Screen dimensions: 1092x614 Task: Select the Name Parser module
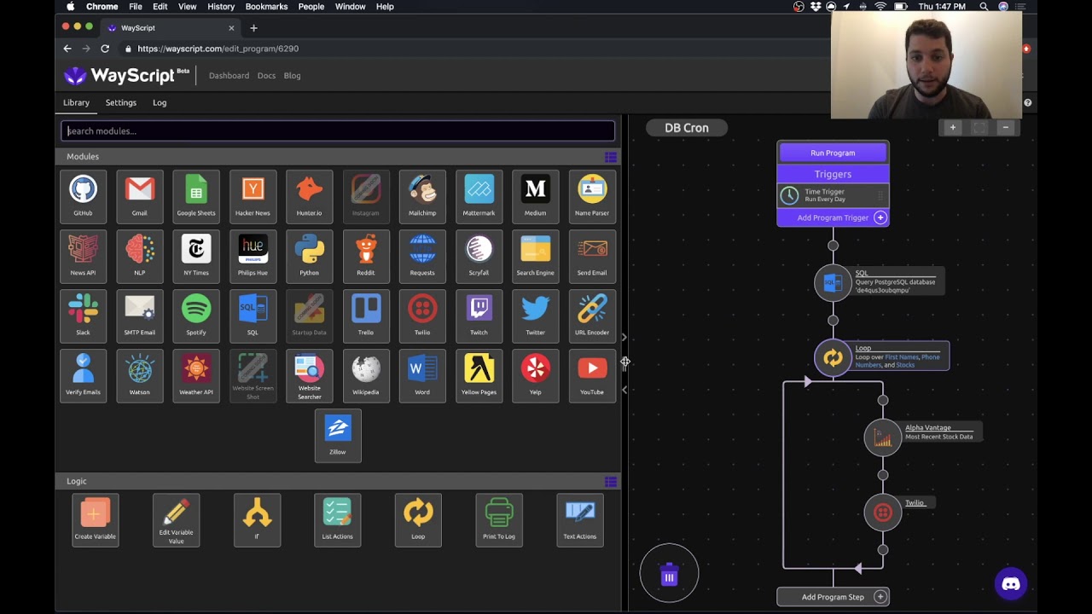point(592,196)
